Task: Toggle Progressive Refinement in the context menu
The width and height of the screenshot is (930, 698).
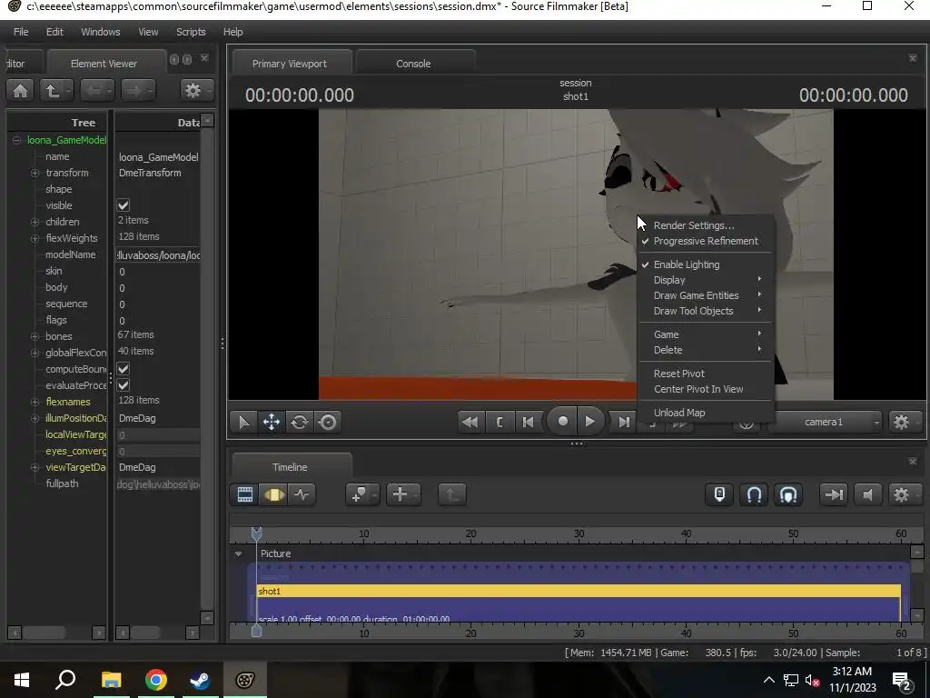Action: pos(706,241)
